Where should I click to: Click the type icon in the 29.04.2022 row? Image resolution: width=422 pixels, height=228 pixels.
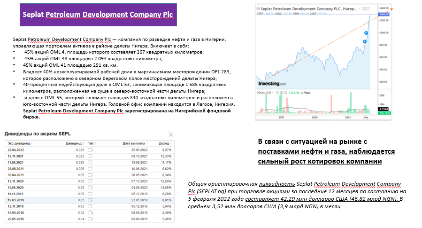[x=91, y=150]
